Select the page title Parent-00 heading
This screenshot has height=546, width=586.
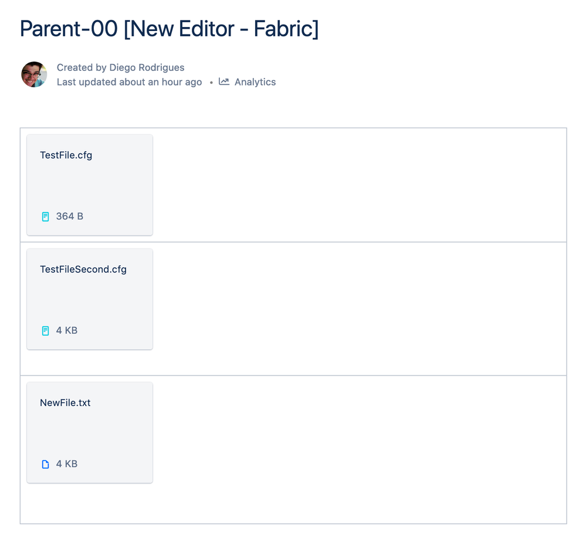click(169, 28)
